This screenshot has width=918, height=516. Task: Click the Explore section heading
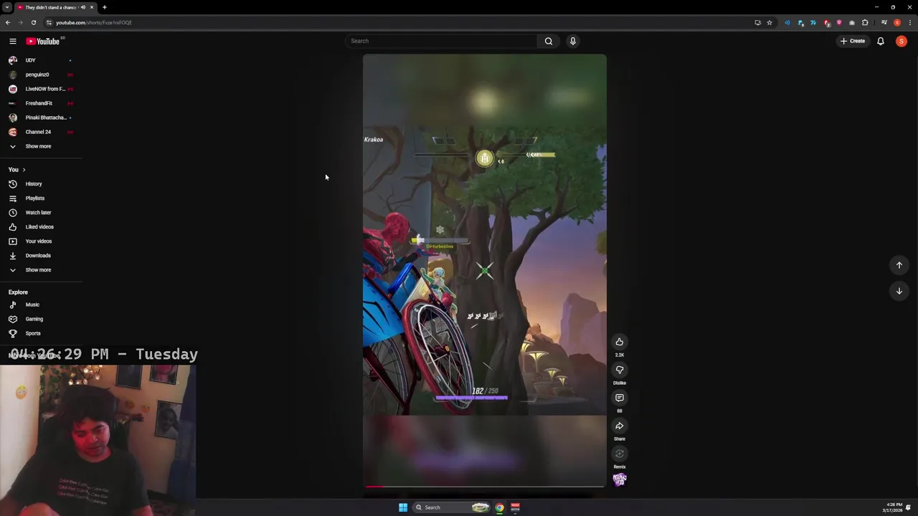pos(18,292)
